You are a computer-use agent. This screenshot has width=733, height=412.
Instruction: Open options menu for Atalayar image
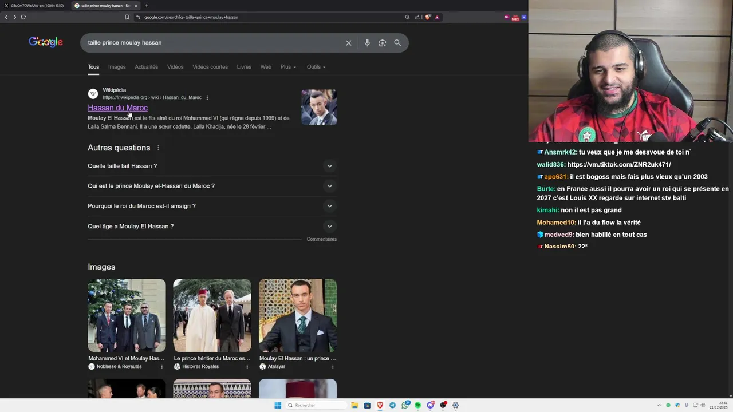[333, 366]
